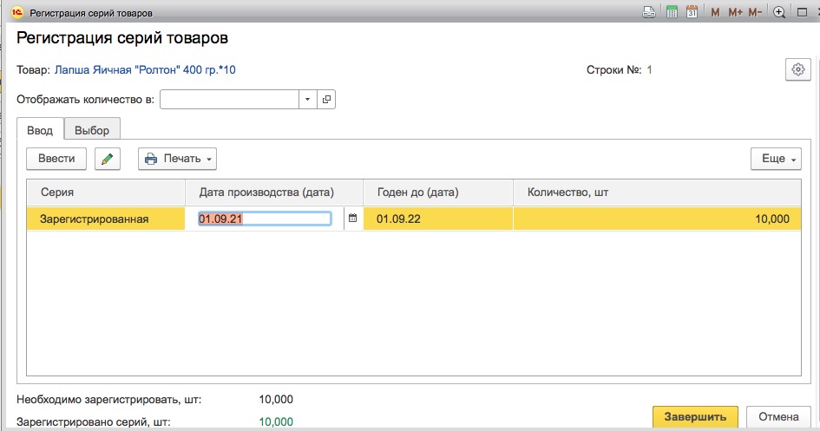This screenshot has height=431, width=820.
Task: Select the Зарегистрированная series cell
Action: click(x=106, y=219)
